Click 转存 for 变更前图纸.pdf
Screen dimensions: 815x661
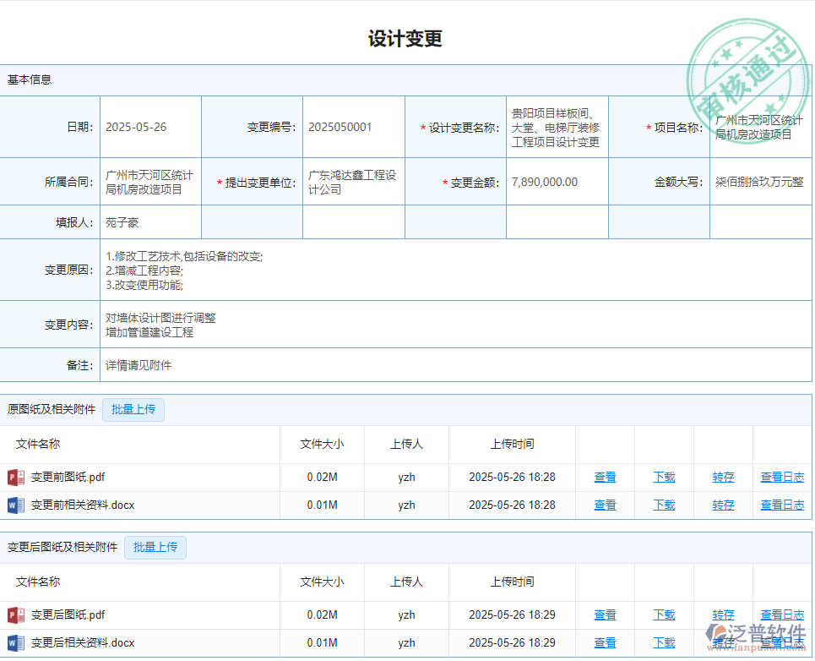pyautogui.click(x=723, y=476)
